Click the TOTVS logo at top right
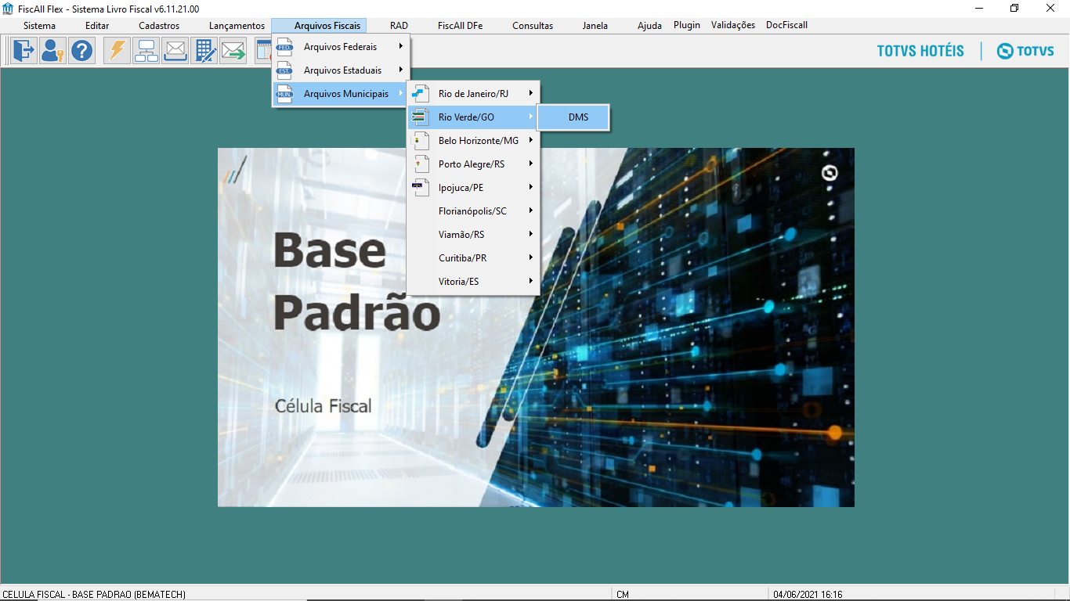Screen dimensions: 1070x601 pos(1025,51)
